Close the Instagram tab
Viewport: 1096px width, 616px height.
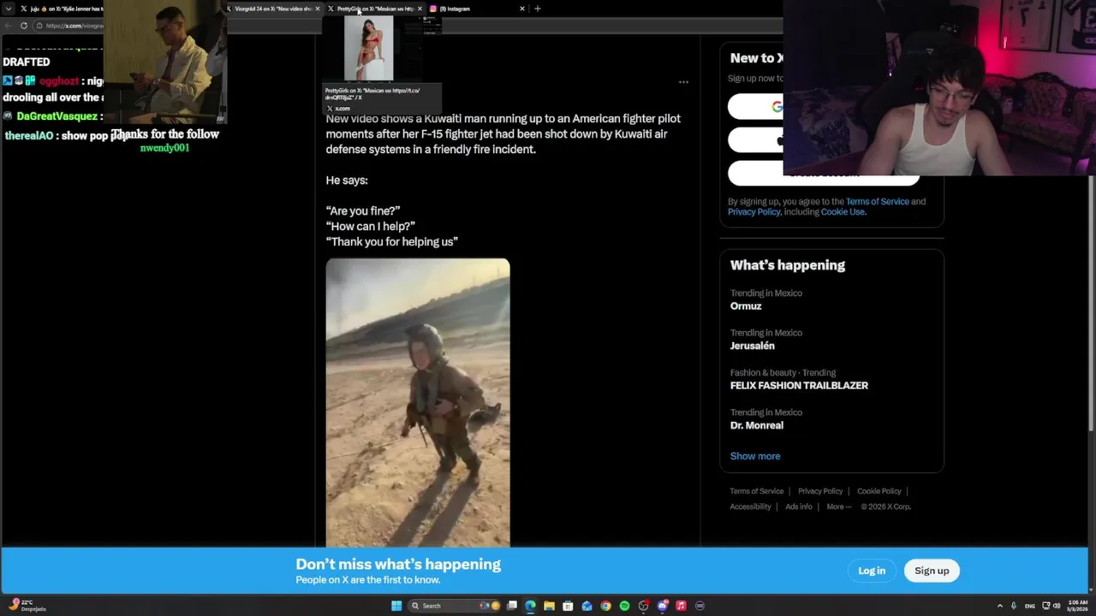522,9
